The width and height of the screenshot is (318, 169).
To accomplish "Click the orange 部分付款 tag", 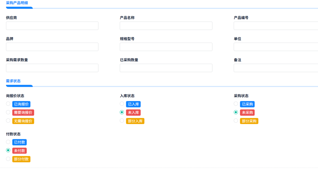I will pyautogui.click(x=21, y=159).
